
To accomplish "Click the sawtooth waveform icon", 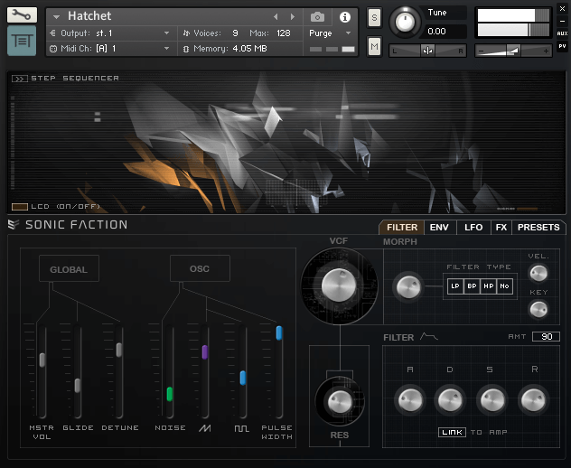I will pyautogui.click(x=205, y=428).
